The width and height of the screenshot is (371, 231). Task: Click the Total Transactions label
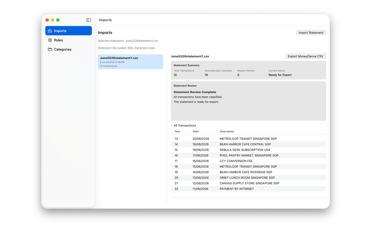(184, 71)
